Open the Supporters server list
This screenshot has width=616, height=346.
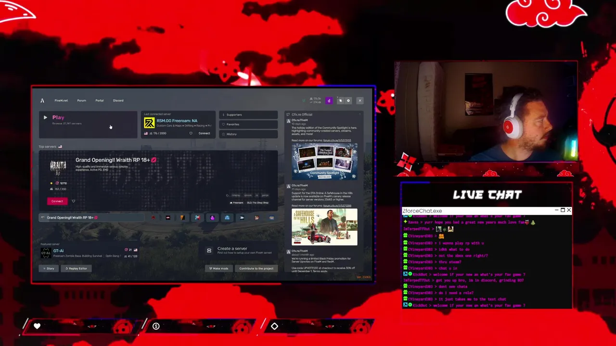click(x=248, y=115)
